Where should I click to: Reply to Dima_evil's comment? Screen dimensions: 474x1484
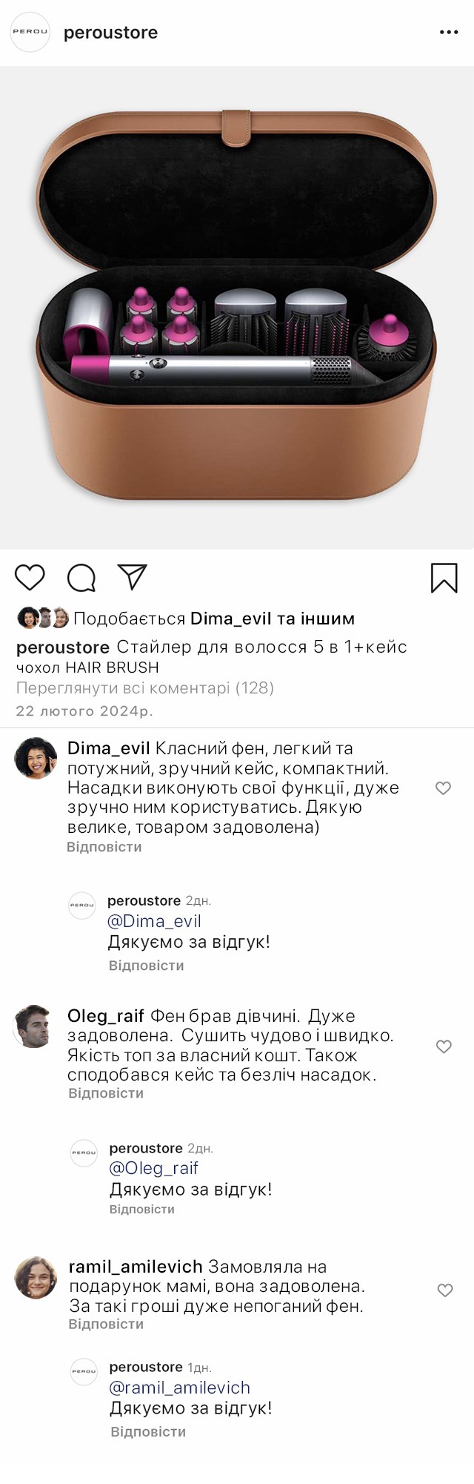(104, 847)
